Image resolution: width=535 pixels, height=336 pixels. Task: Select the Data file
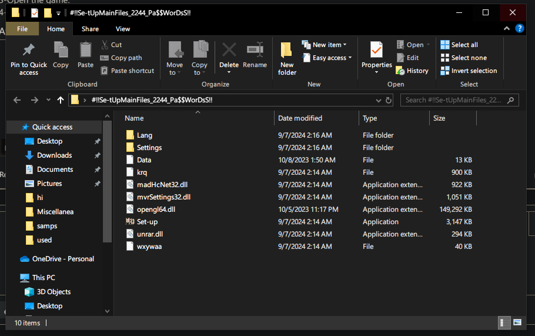point(144,160)
